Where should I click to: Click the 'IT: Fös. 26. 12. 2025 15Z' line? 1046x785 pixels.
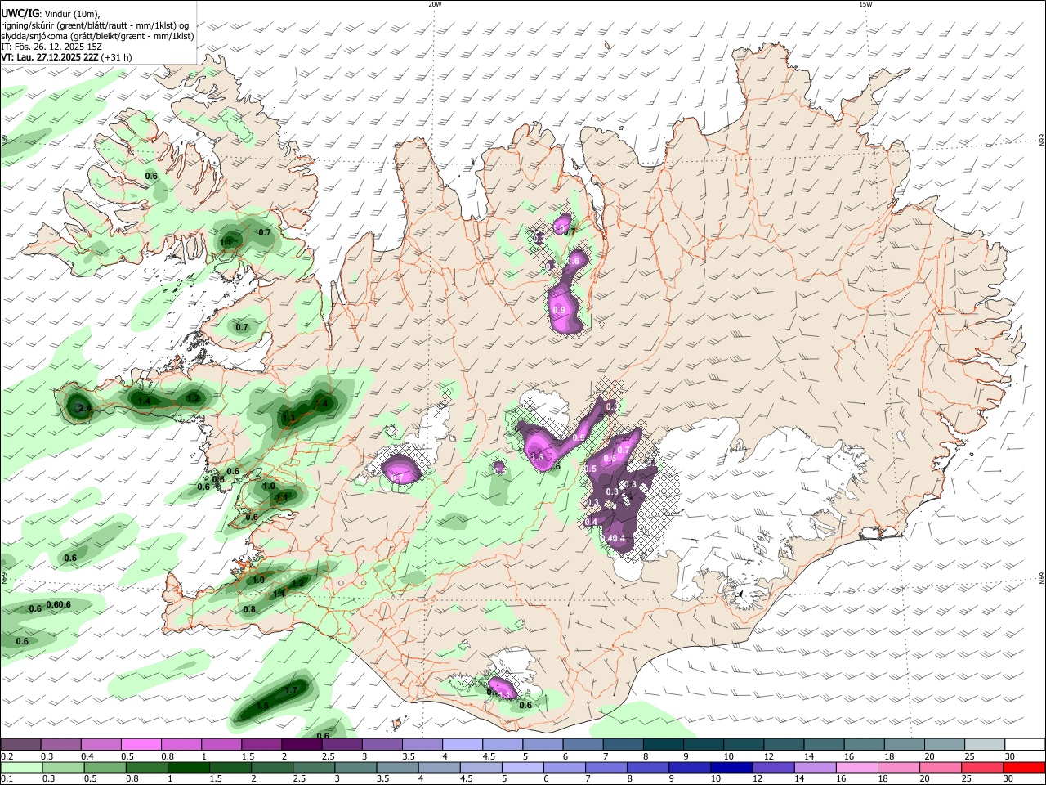point(51,47)
